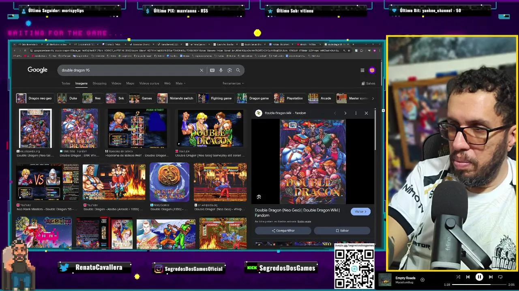Screen dimensions: 519x291
Task: Skip to the previous track
Action: pos(468,277)
